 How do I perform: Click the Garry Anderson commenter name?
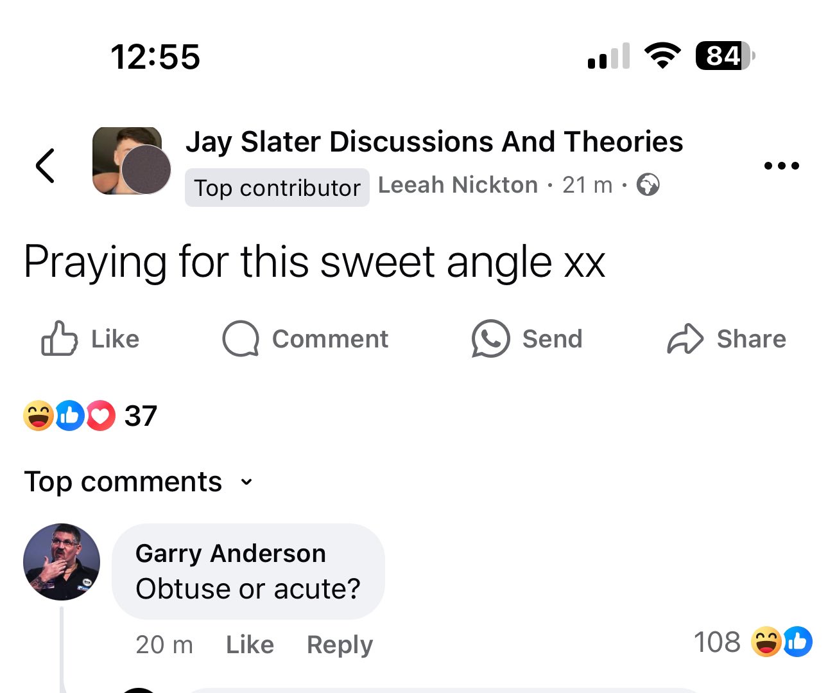tap(230, 553)
